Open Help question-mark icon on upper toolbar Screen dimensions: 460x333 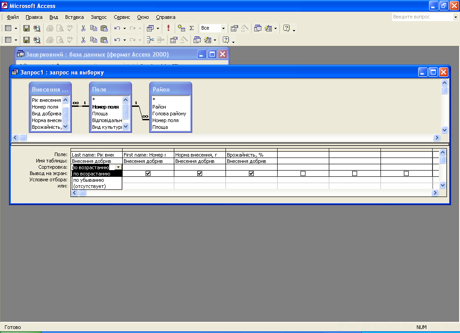286,28
